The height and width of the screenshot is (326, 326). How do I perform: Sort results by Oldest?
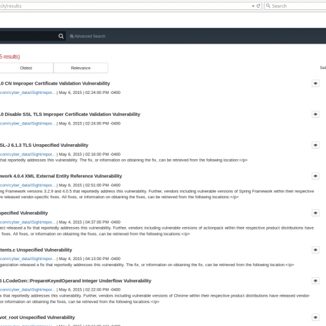[x=26, y=68]
